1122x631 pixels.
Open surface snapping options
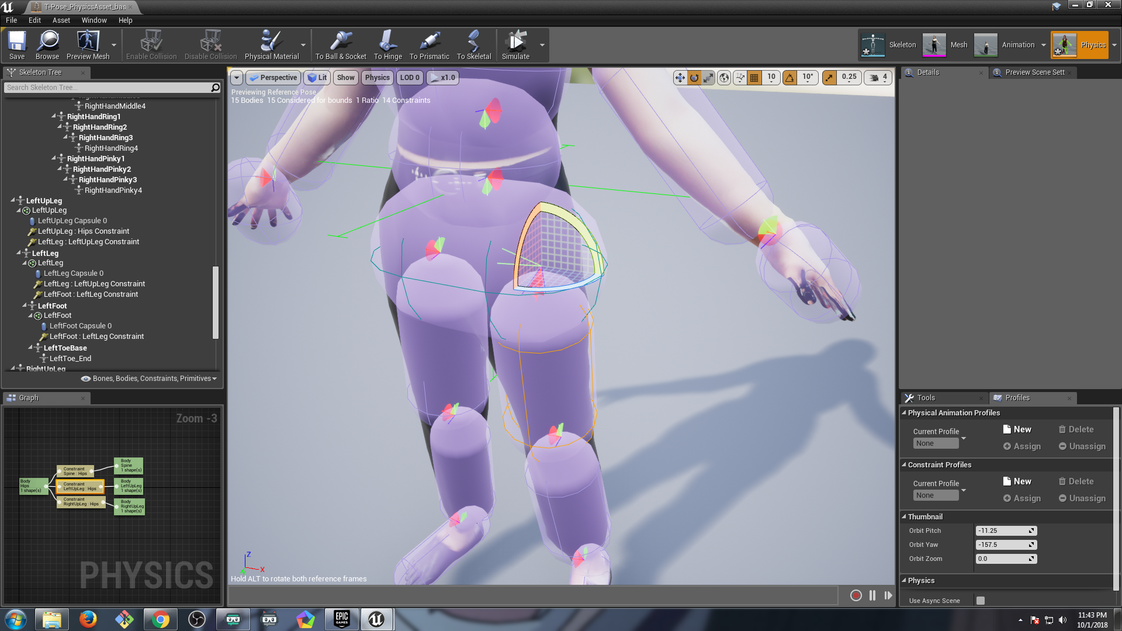pyautogui.click(x=740, y=77)
